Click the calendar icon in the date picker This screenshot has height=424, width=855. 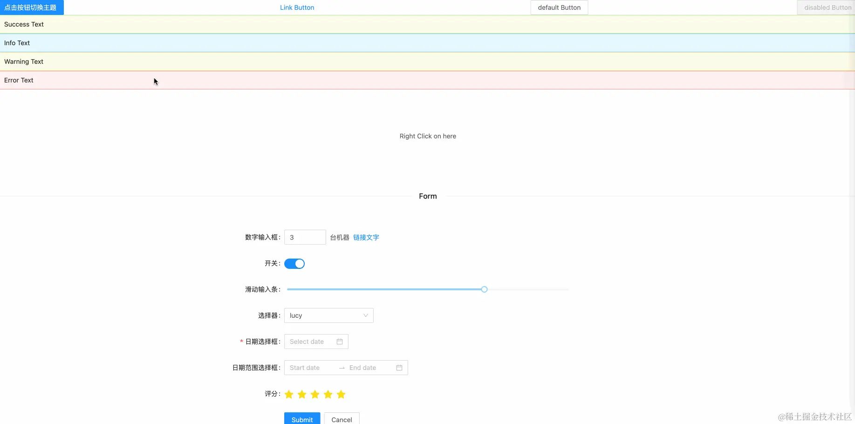[339, 341]
